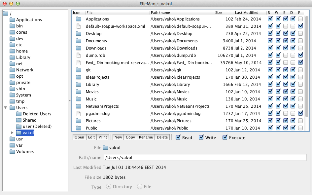Click the NetBeansProjects folder icon
The width and height of the screenshot is (312, 195).
click(79, 106)
